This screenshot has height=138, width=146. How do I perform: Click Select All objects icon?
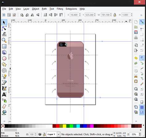[x=4, y=15]
